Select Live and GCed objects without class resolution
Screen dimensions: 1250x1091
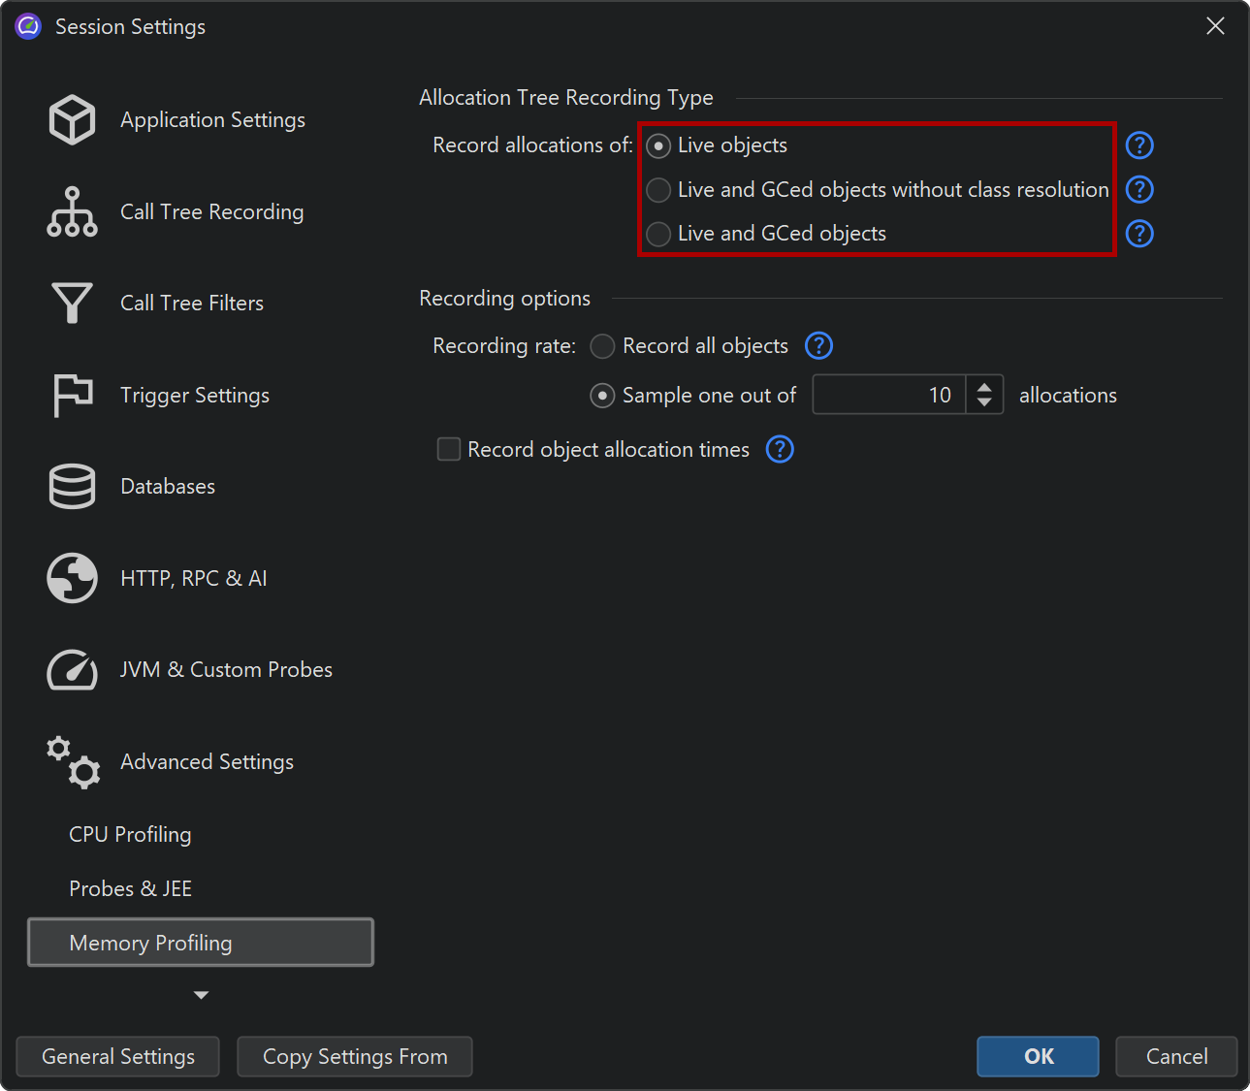(x=658, y=190)
